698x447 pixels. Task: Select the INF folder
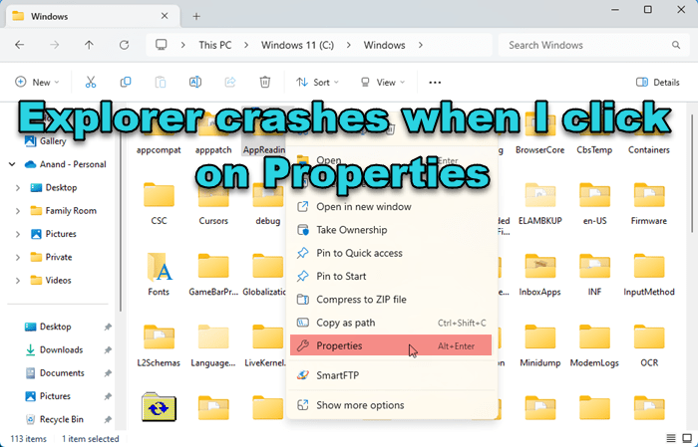594,275
